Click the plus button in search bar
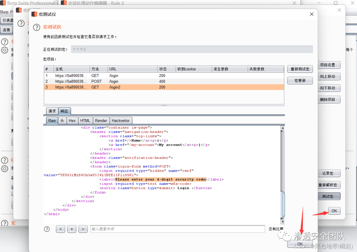357x252 pixels. (72, 229)
